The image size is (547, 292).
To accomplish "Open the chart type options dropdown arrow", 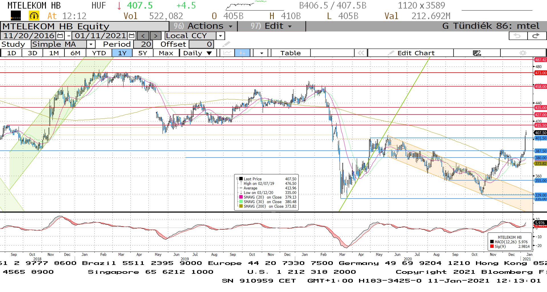I will [x=262, y=53].
